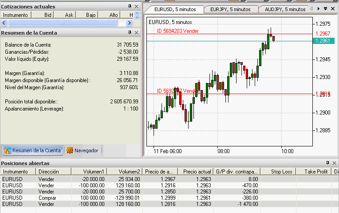Click the quotes horizontal scrollbar thumb

click(x=63, y=23)
